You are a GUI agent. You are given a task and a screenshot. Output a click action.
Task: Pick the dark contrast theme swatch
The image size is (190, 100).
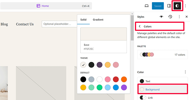(x=91, y=65)
